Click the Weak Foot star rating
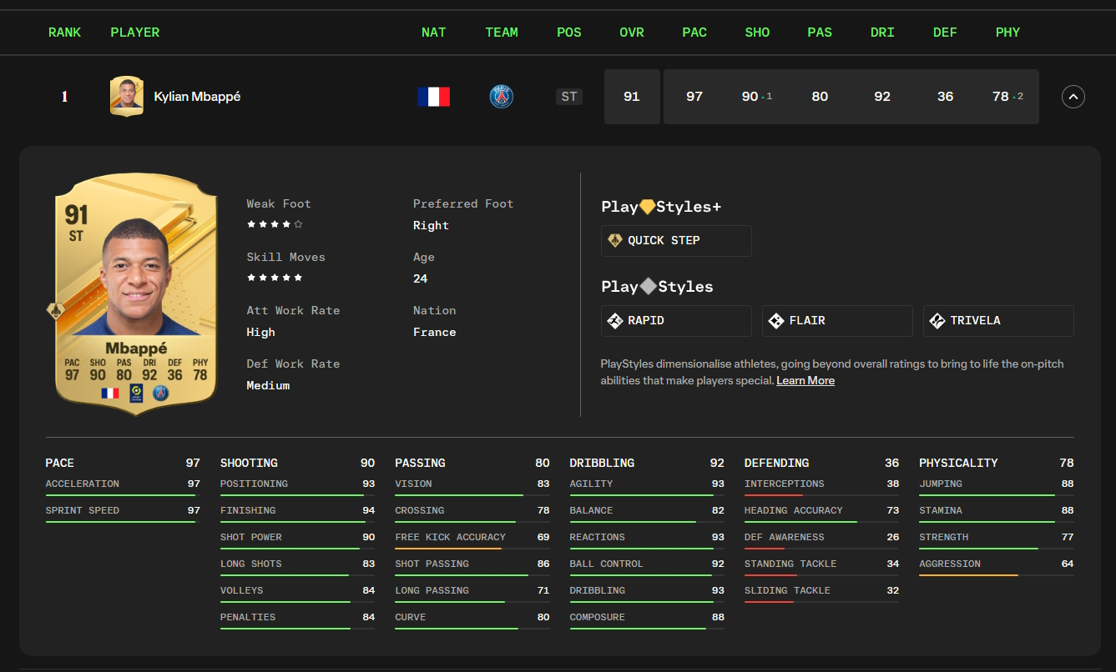The width and height of the screenshot is (1116, 672). tap(275, 224)
